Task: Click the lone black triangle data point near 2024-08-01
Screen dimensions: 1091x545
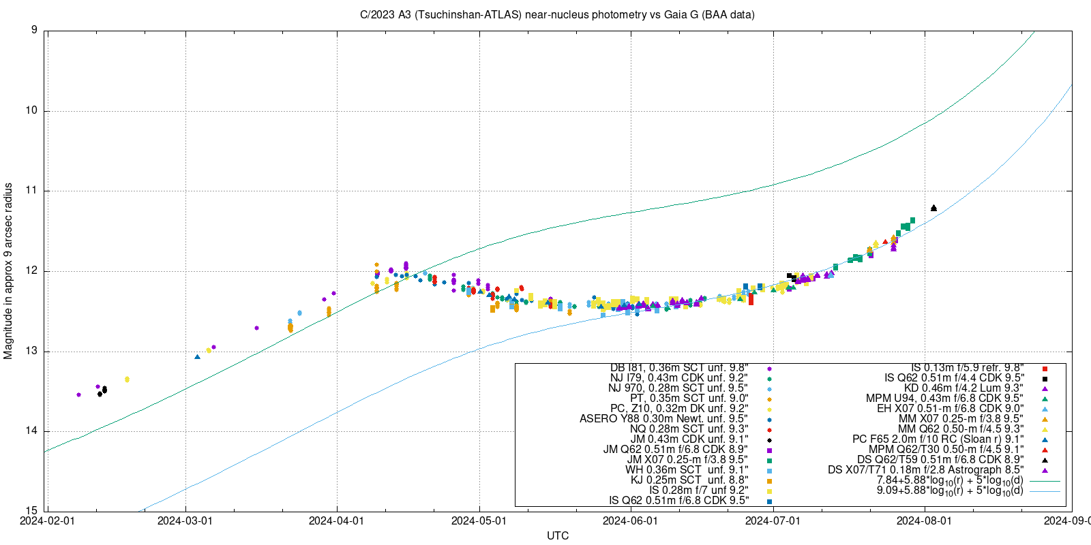Action: click(933, 208)
